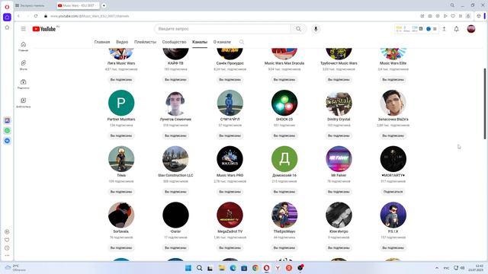Image resolution: width=488 pixels, height=274 pixels.
Task: Open the YouTube hamburger guide menu
Action: [24, 29]
